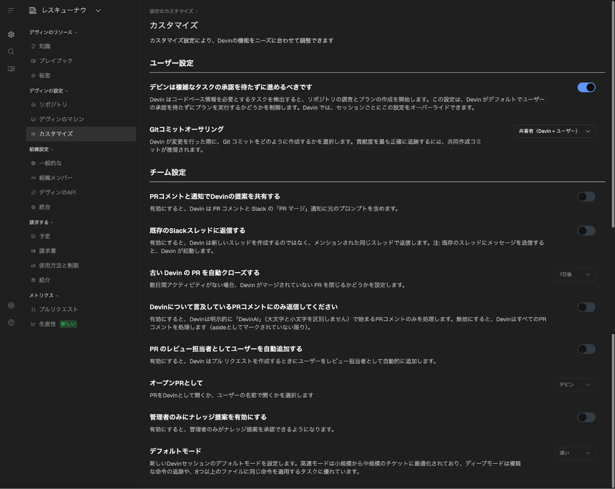Open the 7日後 auto-close PR dropdown
Screen dimensions: 615x489
click(575, 275)
